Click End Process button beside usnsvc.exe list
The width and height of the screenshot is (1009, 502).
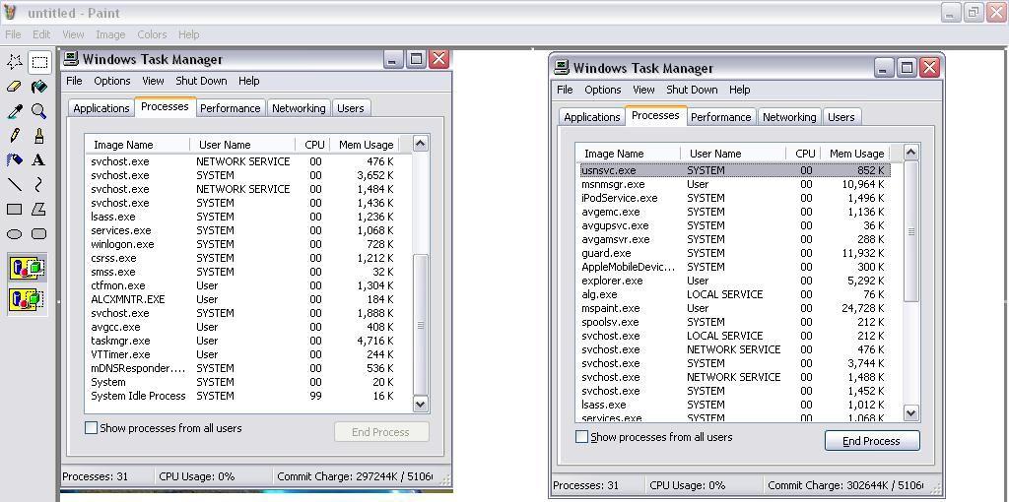pyautogui.click(x=872, y=441)
